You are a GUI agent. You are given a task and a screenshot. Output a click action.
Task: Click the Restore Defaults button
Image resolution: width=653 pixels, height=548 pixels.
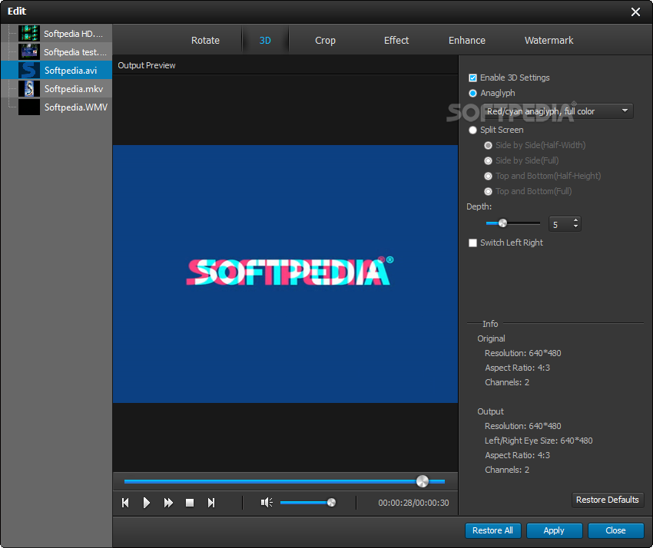coord(607,500)
